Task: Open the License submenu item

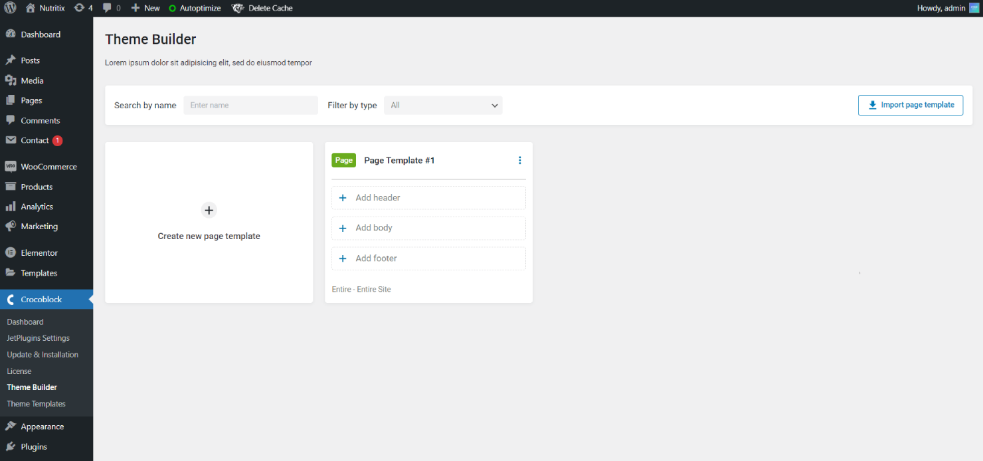Action: 19,371
